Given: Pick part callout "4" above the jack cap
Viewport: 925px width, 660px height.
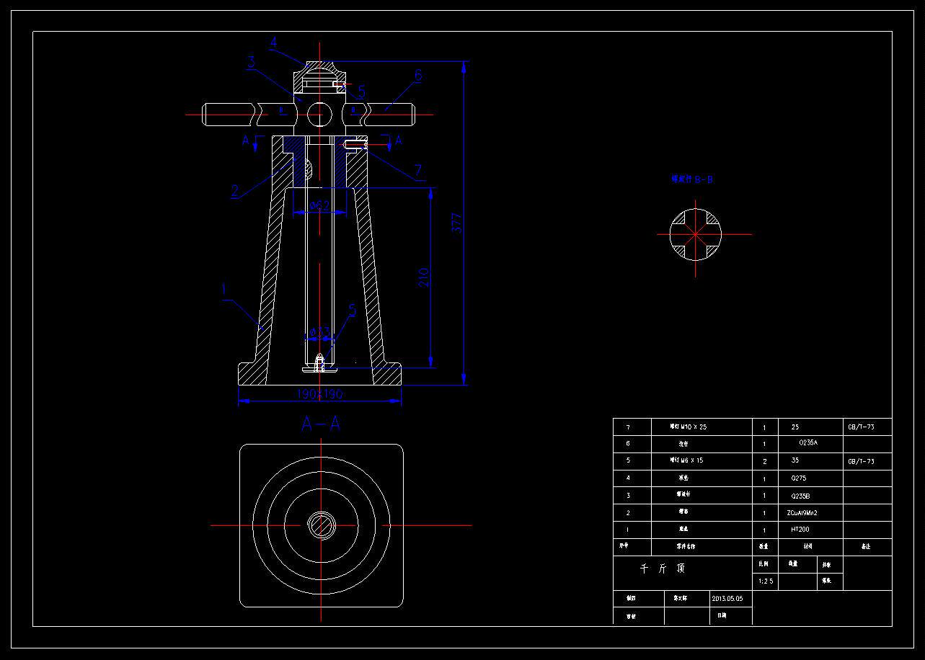Looking at the screenshot, I should pos(273,43).
